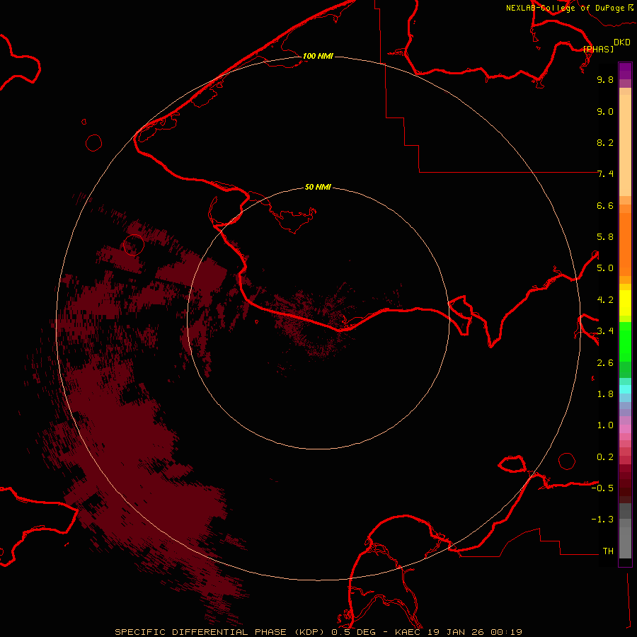Click the 0.2 scale value
The width and height of the screenshot is (637, 637).
[605, 457]
